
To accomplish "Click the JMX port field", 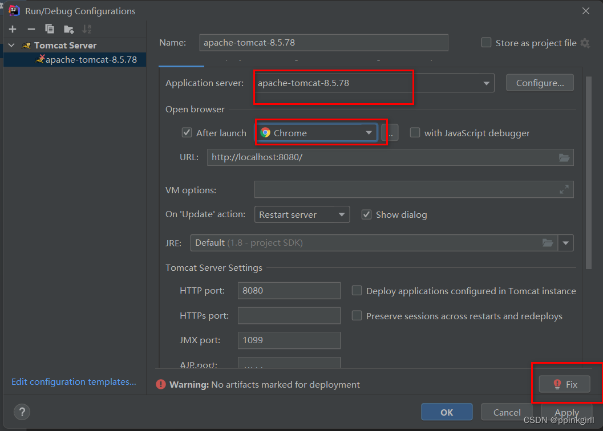I will pyautogui.click(x=289, y=340).
